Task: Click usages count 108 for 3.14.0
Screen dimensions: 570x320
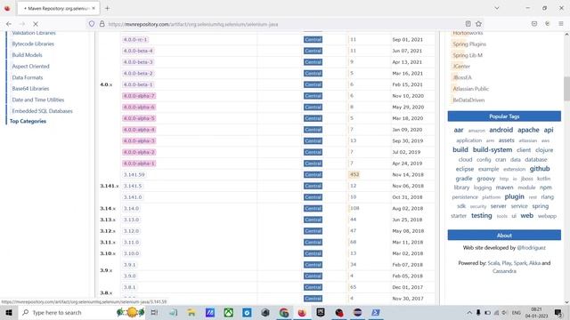Action: coord(354,208)
